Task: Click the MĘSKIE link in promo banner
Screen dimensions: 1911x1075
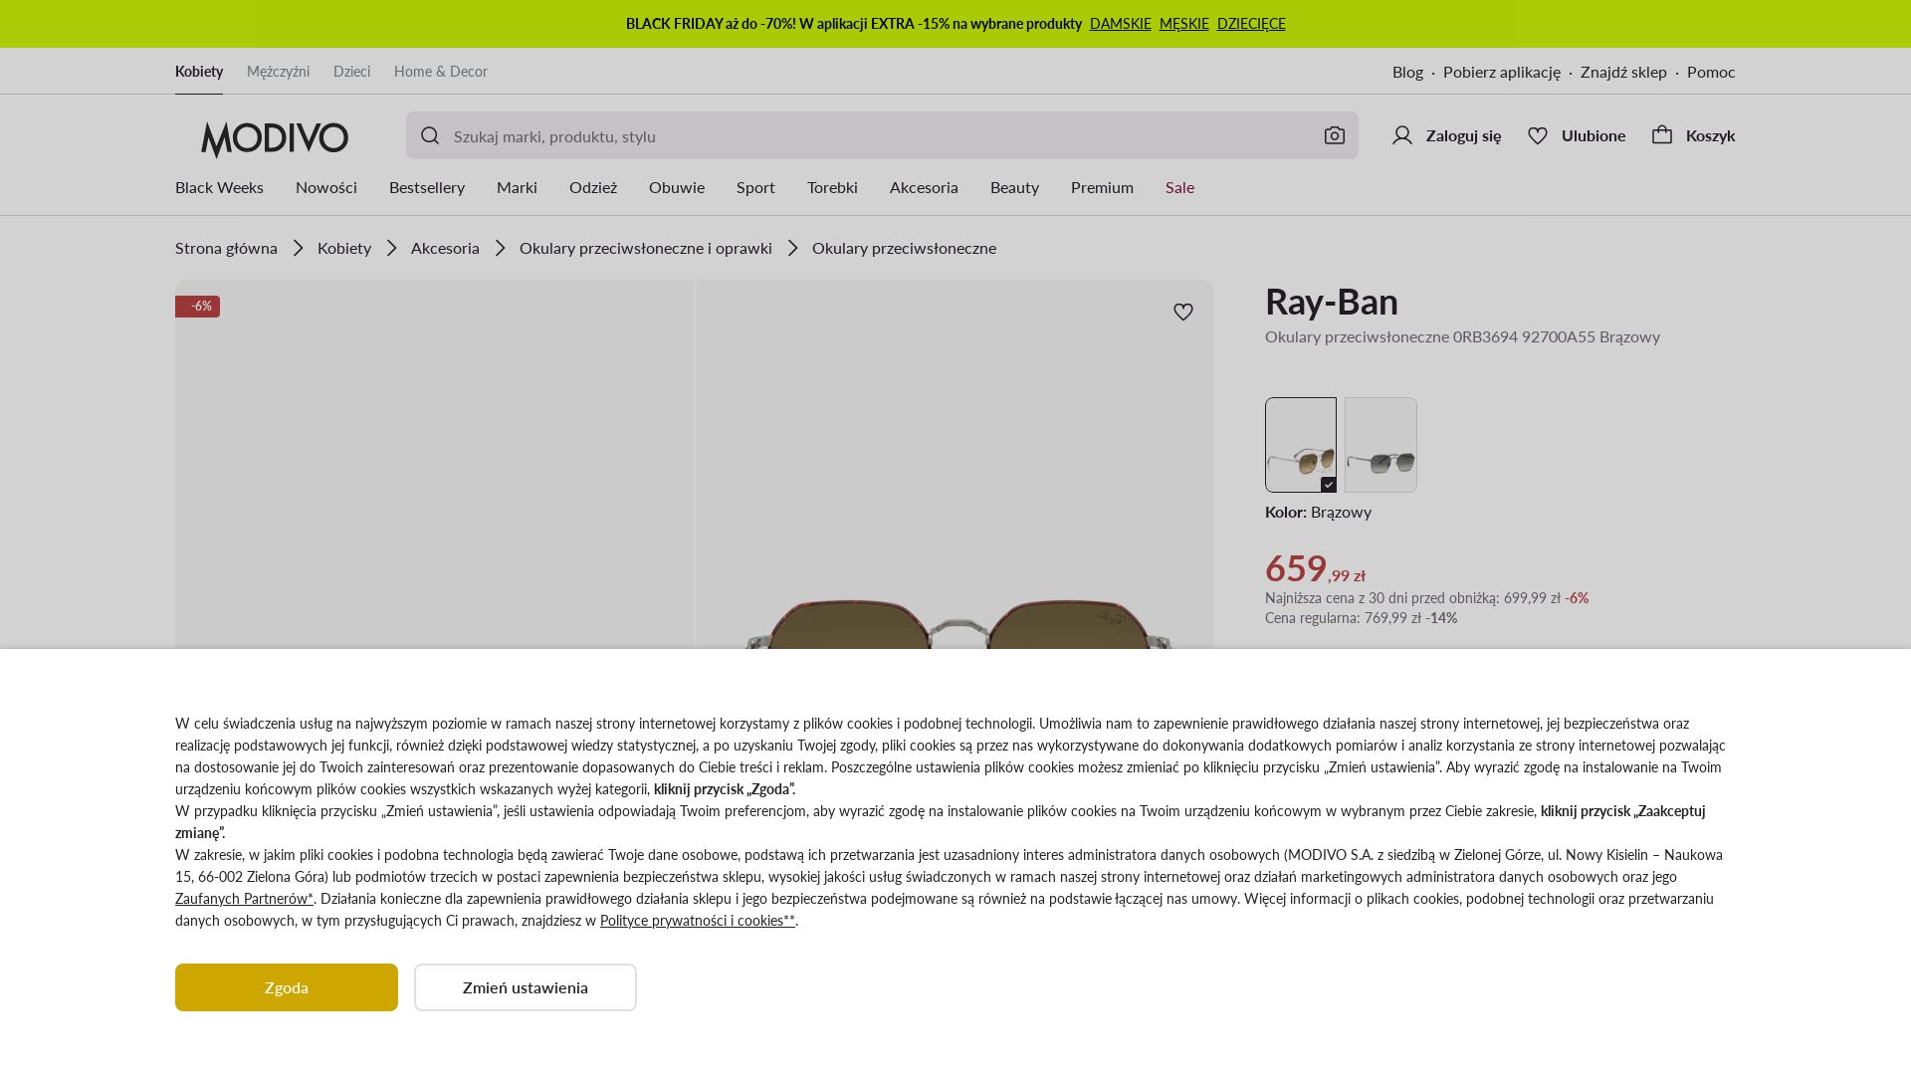Action: click(1184, 24)
